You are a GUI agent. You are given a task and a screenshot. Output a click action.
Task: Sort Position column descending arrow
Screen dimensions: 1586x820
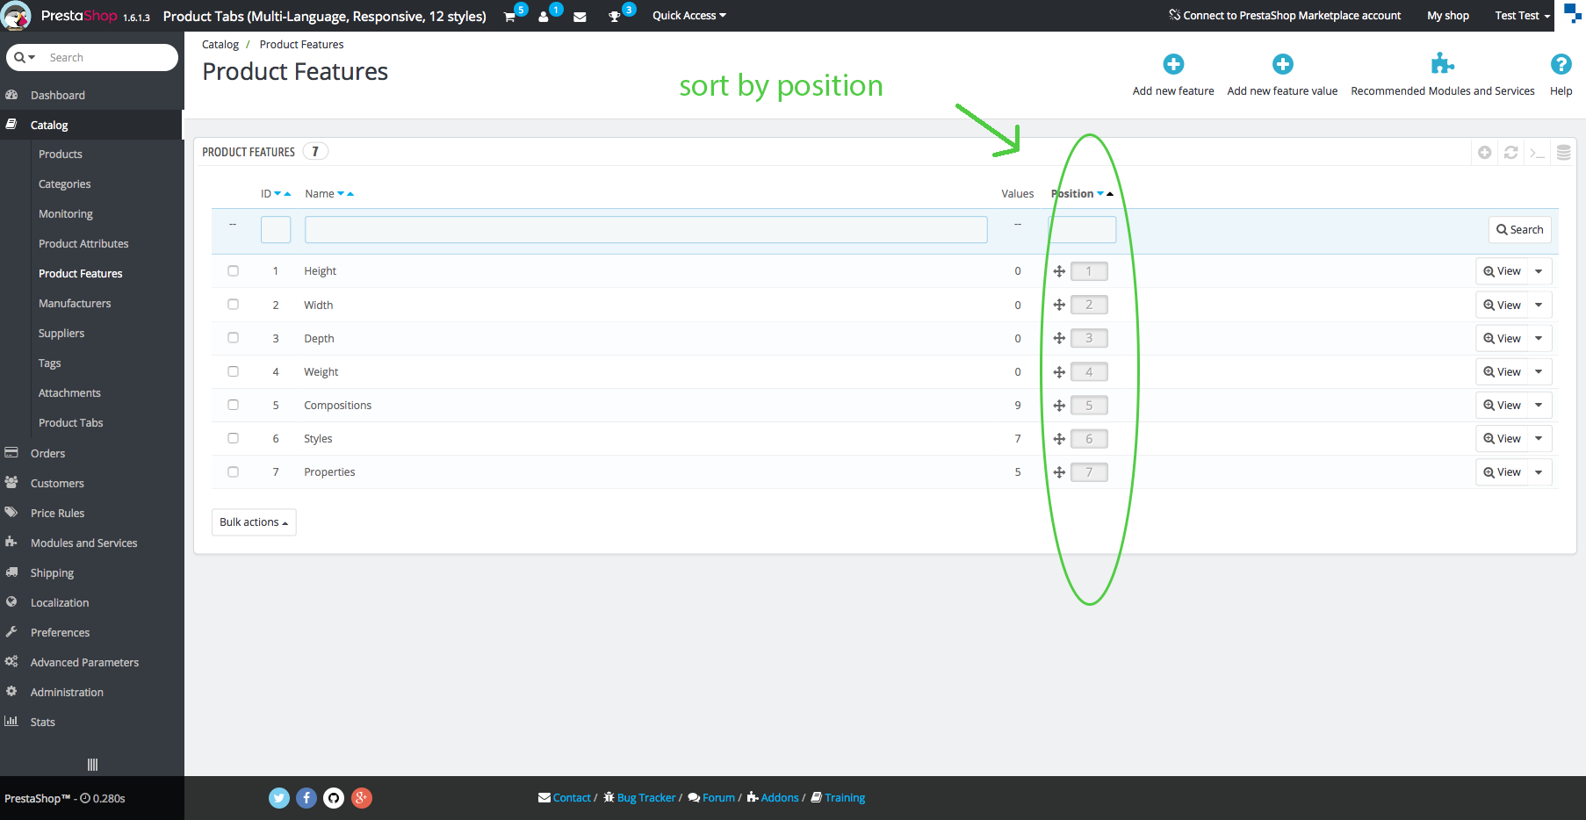tap(1100, 194)
